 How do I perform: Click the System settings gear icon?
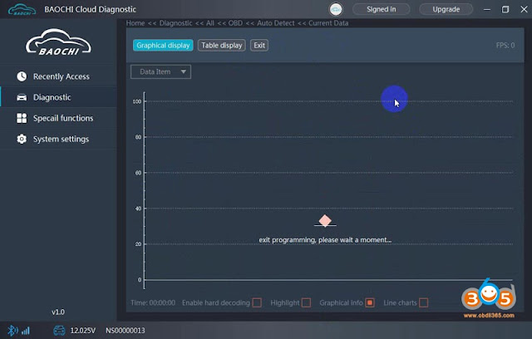[x=22, y=139]
